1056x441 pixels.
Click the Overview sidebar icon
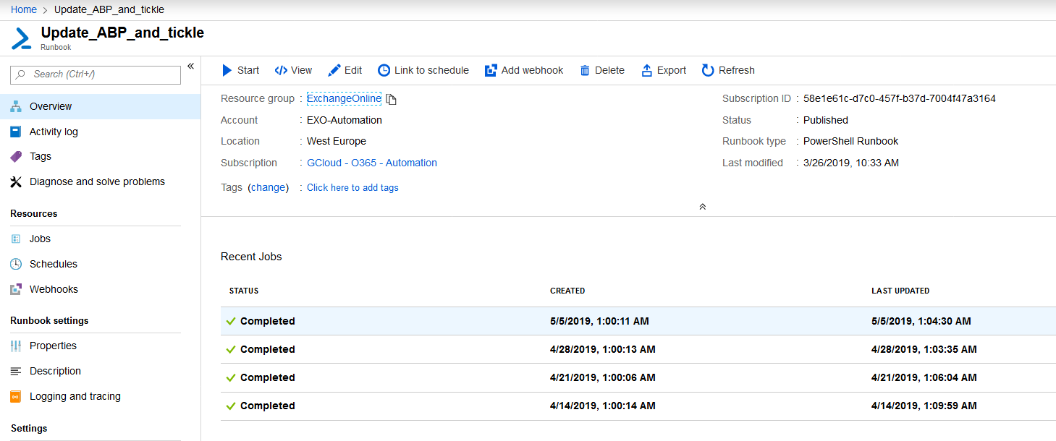[16, 106]
